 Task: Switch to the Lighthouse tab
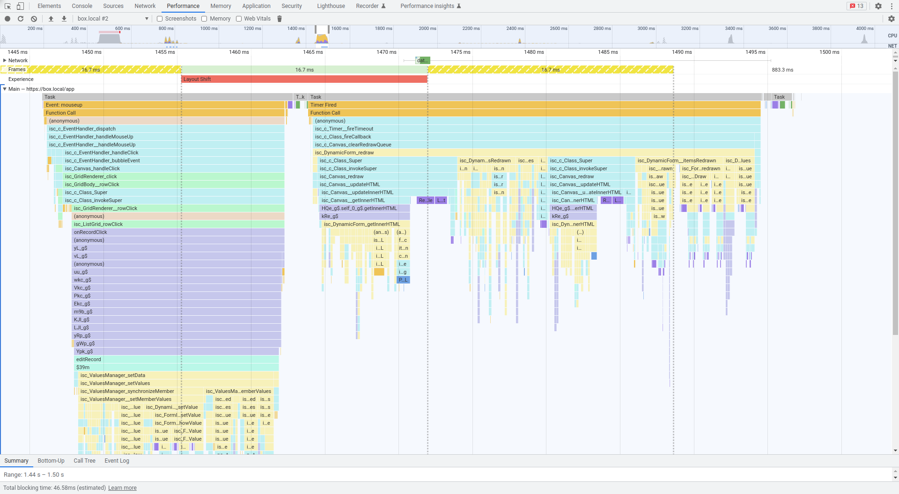(331, 6)
